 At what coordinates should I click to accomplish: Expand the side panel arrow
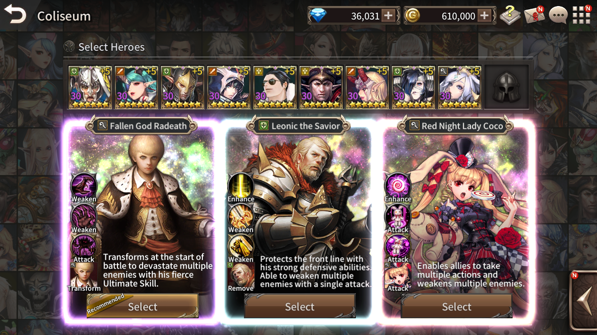tap(583, 300)
